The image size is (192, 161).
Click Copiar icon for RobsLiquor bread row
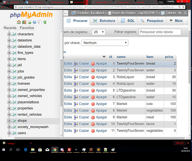click(x=76, y=77)
